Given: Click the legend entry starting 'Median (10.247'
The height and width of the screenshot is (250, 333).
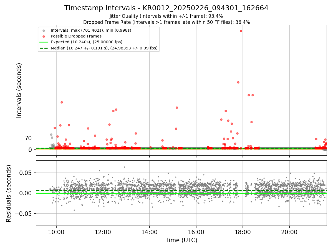Looking at the screenshot, I should (x=104, y=48).
